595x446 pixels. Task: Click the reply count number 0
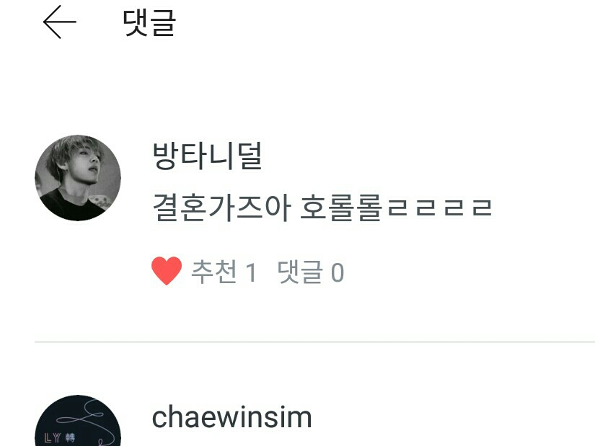pyautogui.click(x=338, y=272)
